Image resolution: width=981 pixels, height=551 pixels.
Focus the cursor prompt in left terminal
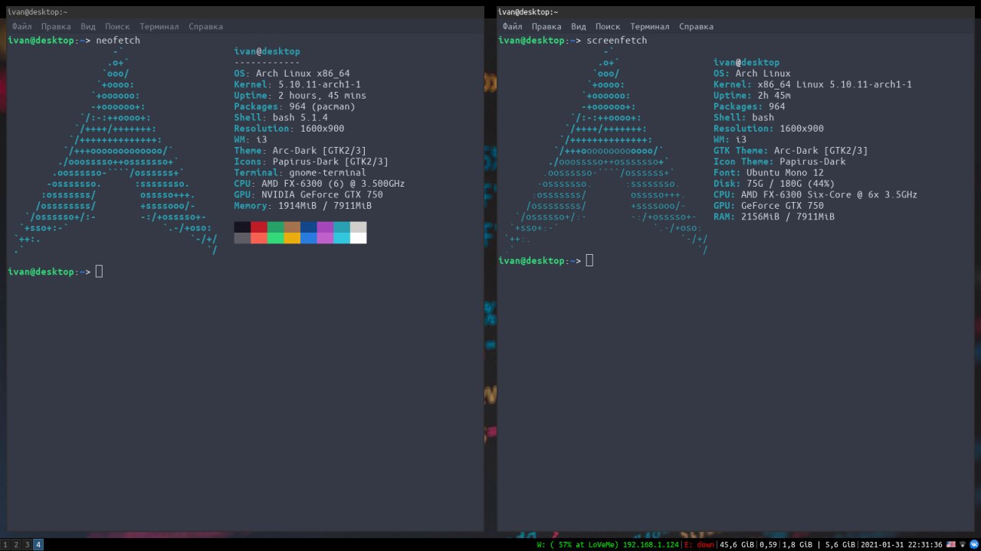[x=99, y=272]
